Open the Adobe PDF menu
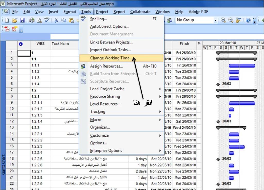The height and width of the screenshot is (190, 264). pyautogui.click(x=198, y=12)
